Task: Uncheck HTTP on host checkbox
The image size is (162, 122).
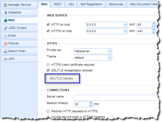Action: coord(48,25)
